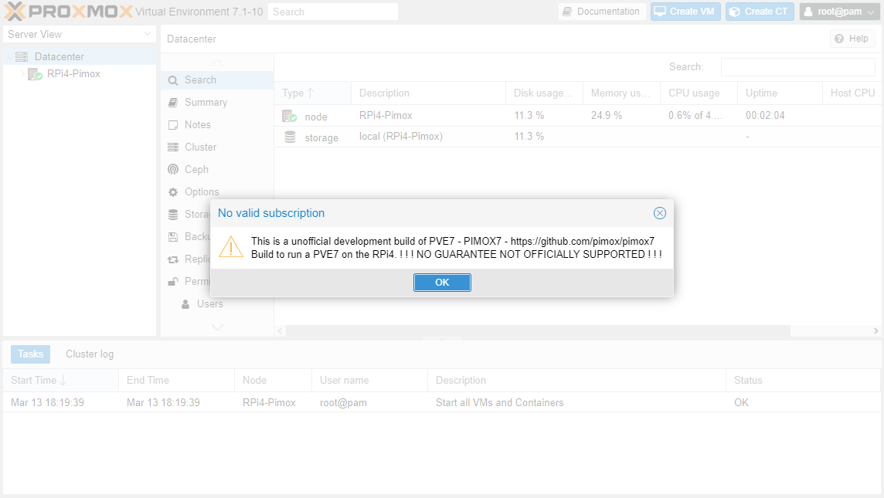Click the Datacenter server icon in tree

tap(22, 57)
